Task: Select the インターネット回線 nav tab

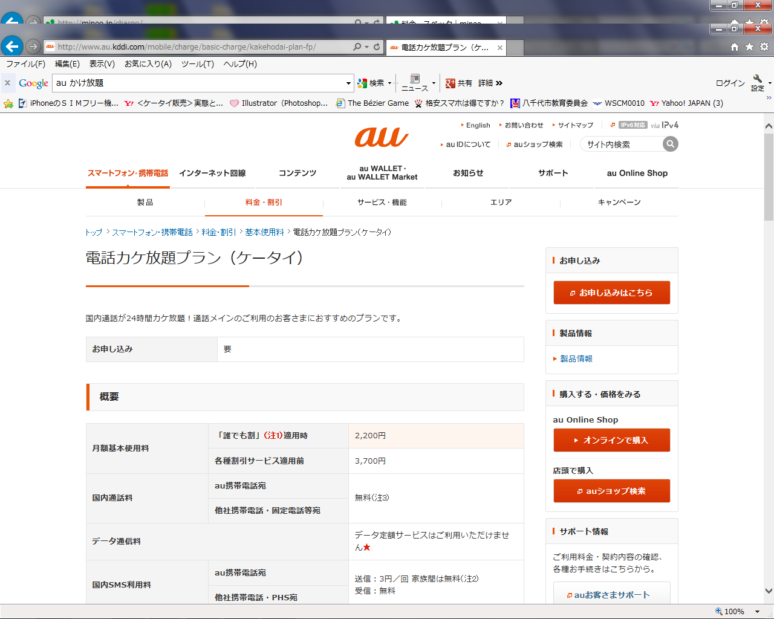Action: [212, 173]
